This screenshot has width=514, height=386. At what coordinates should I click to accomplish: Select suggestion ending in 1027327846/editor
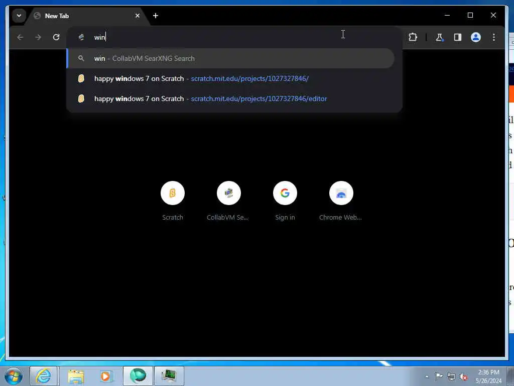tap(230, 99)
